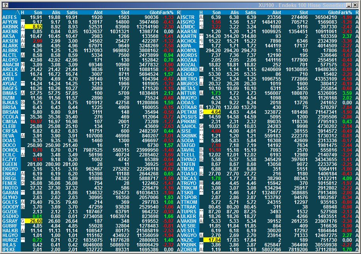Click AKBNK's yellow-highlighted Son price 8,92
The image size is (361, 254).
point(33,27)
